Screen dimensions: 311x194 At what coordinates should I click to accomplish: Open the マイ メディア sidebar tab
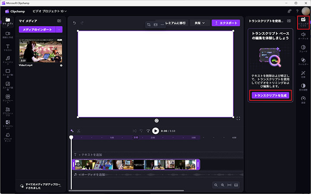[8, 22]
